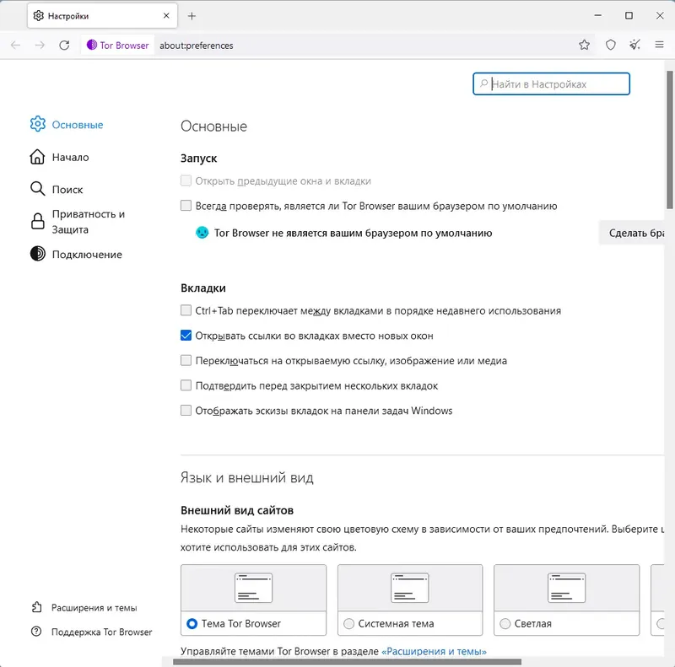Viewport: 675px width, 667px height.
Task: Select the Начало home icon in sidebar
Action: click(37, 157)
